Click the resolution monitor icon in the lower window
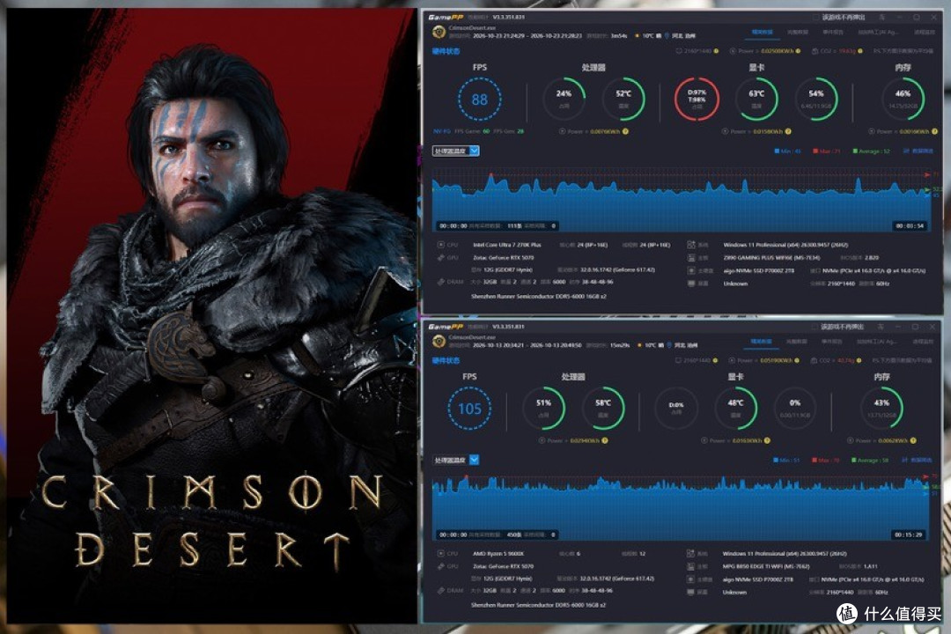The width and height of the screenshot is (951, 634). pyautogui.click(x=678, y=360)
